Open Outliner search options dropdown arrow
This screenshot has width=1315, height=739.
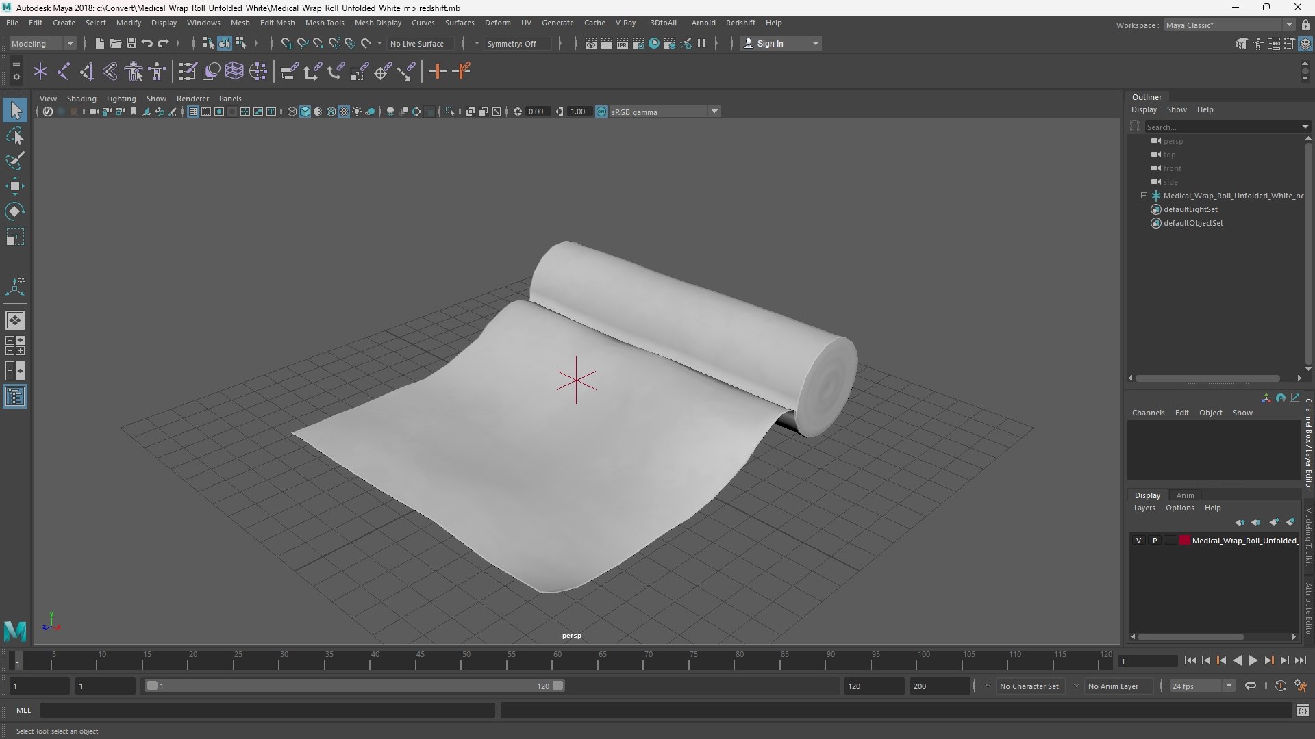[1305, 127]
